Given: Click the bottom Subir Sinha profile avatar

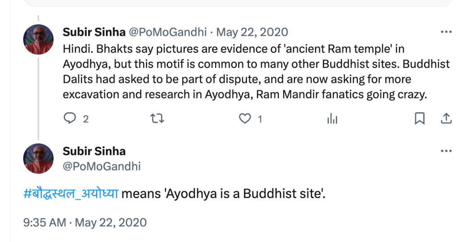Looking at the screenshot, I should point(38,158).
